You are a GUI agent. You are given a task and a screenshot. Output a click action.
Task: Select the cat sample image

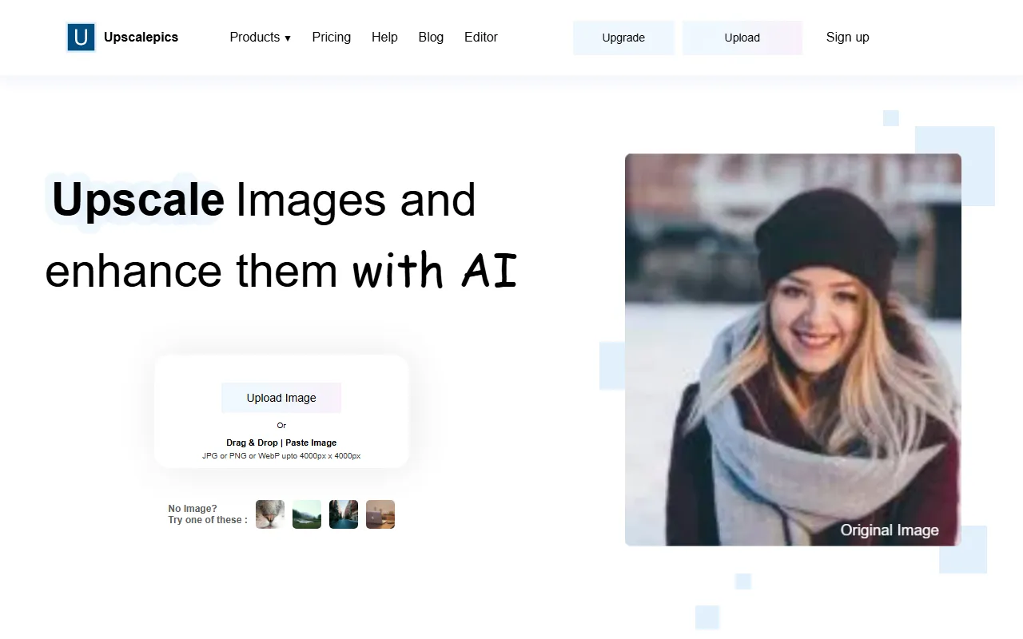269,514
